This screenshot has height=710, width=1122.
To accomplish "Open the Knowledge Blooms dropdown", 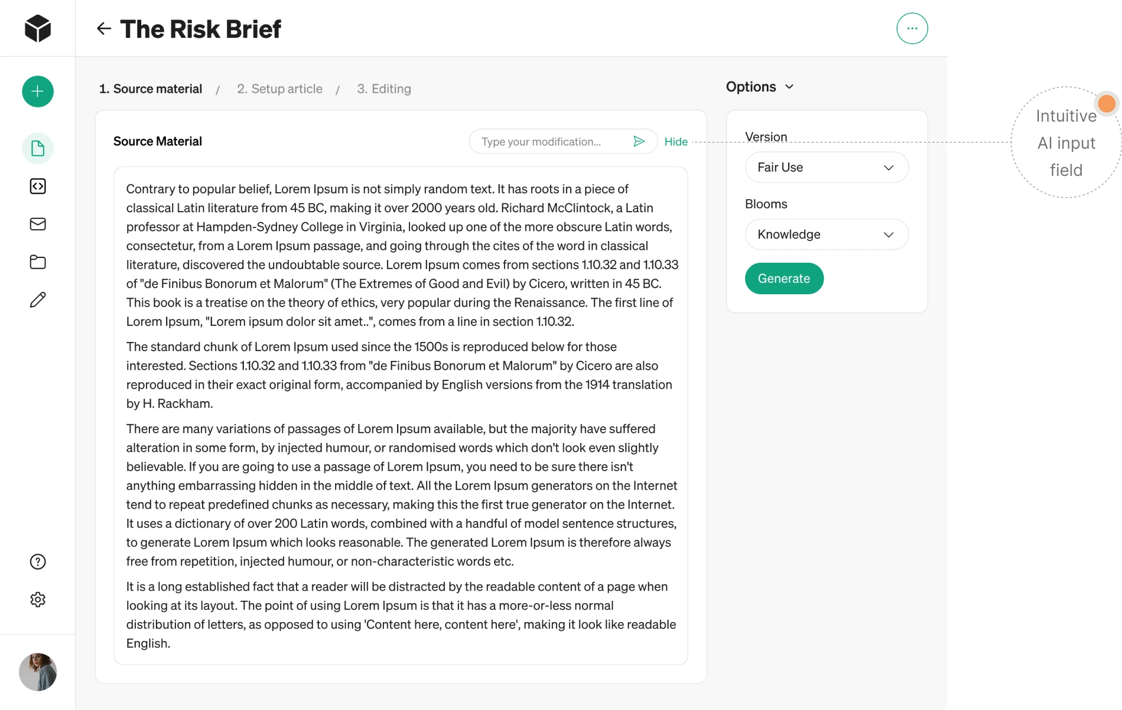I will (x=826, y=234).
